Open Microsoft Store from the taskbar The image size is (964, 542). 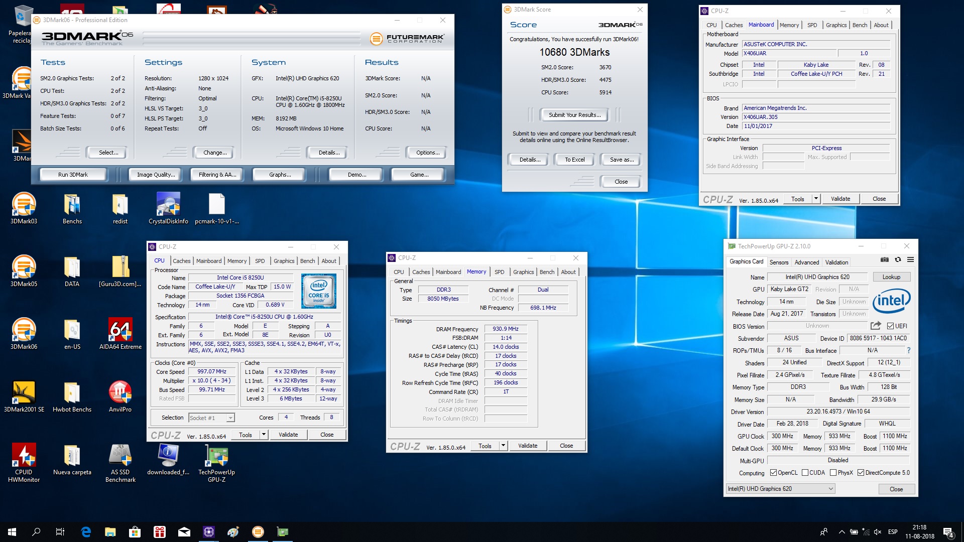point(135,532)
